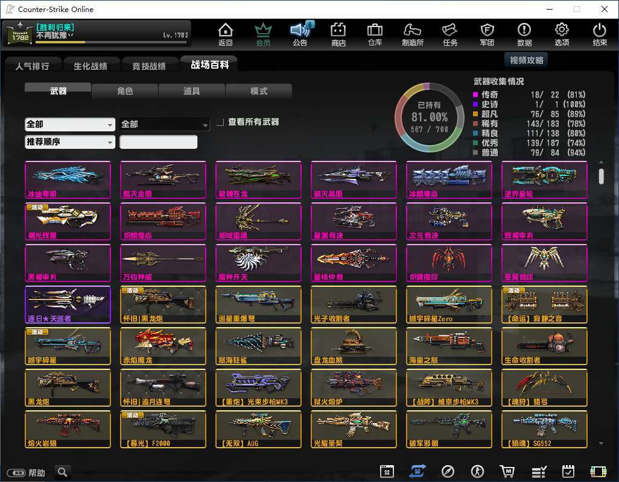Open the 军团 clan shield icon
This screenshot has height=482, width=619.
pos(487,34)
